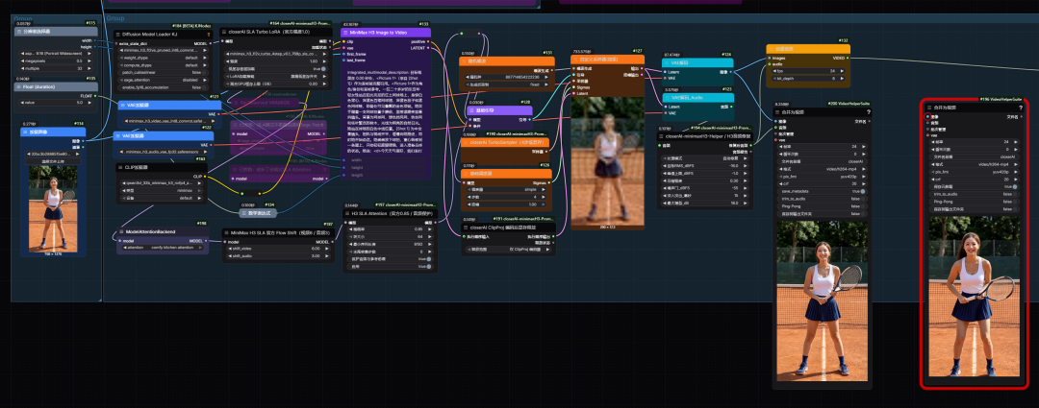Click first_frame input port on MiniMax H3 node
This screenshot has width=1039, height=408.
point(343,54)
